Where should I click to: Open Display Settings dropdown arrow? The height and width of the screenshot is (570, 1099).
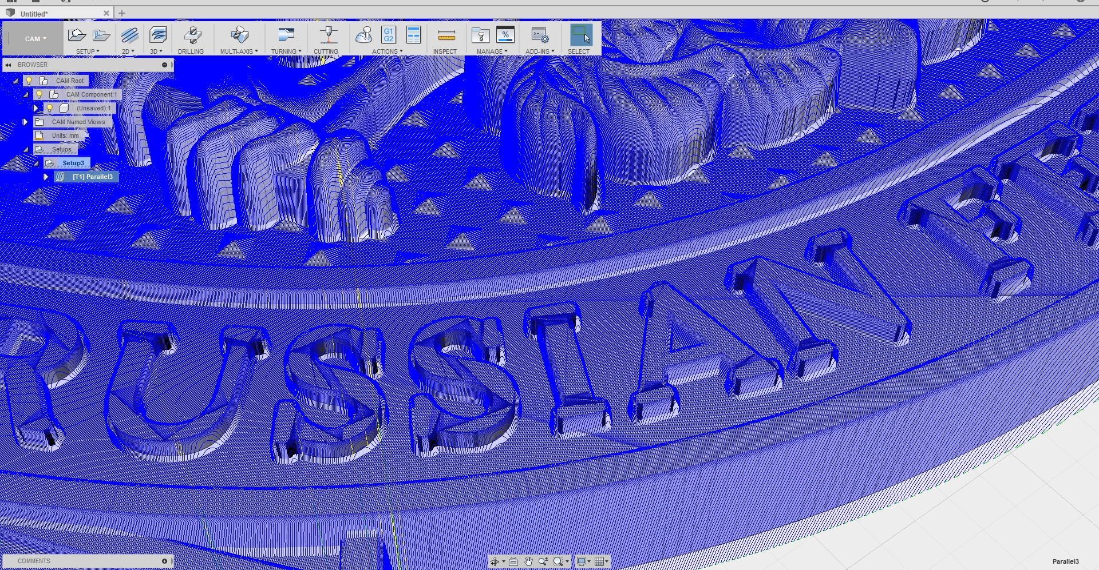(x=589, y=562)
